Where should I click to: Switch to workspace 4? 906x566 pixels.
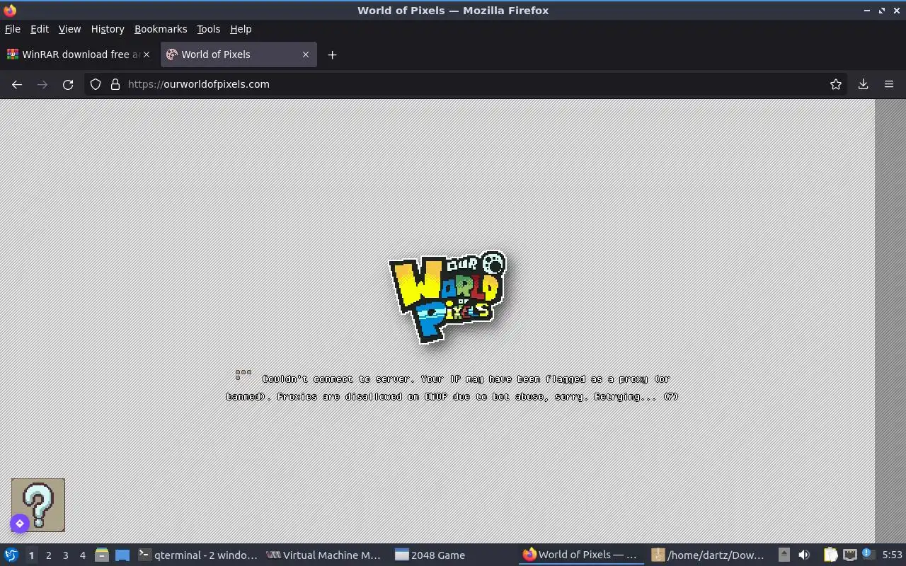point(82,555)
